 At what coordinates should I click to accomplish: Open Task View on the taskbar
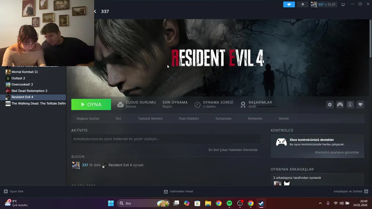pyautogui.click(x=176, y=203)
